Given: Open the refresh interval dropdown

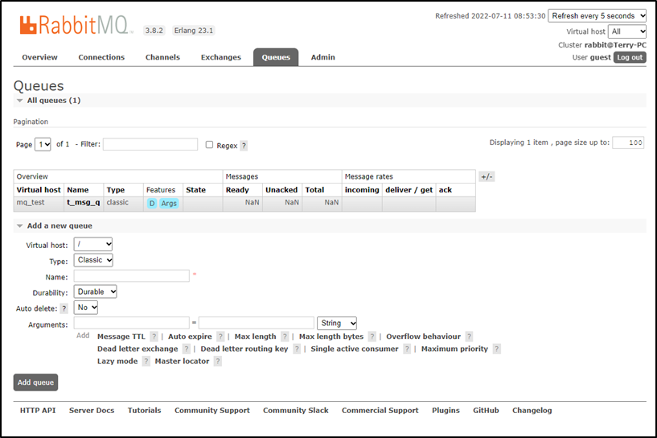Looking at the screenshot, I should pos(597,16).
